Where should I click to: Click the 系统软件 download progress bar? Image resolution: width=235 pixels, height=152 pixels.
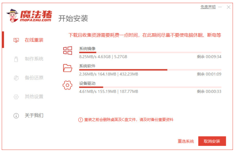click(x=150, y=70)
